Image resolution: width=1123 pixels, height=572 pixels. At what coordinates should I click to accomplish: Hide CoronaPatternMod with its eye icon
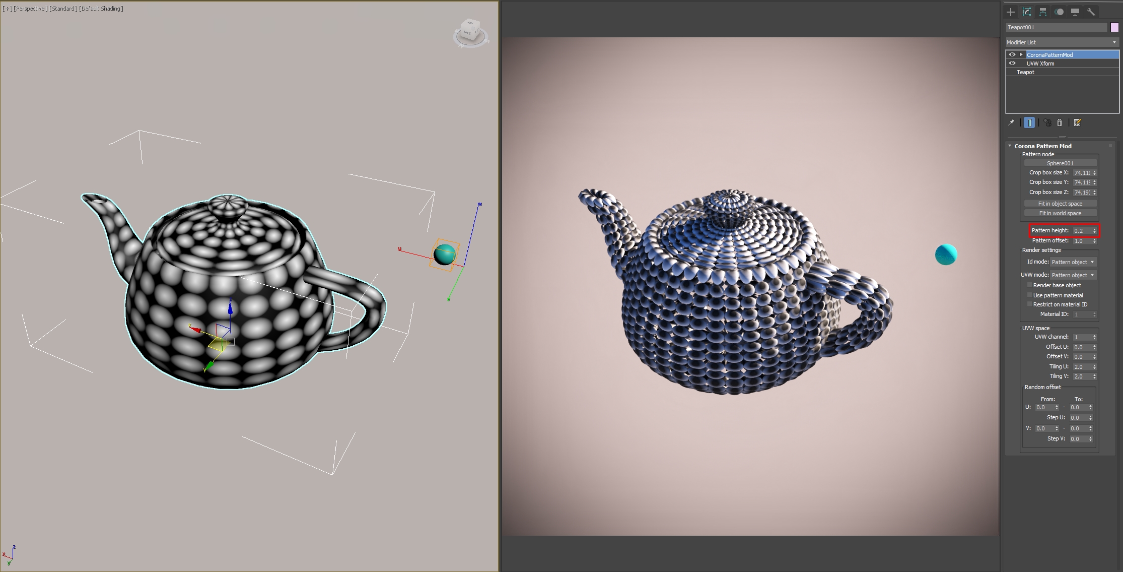click(1012, 54)
